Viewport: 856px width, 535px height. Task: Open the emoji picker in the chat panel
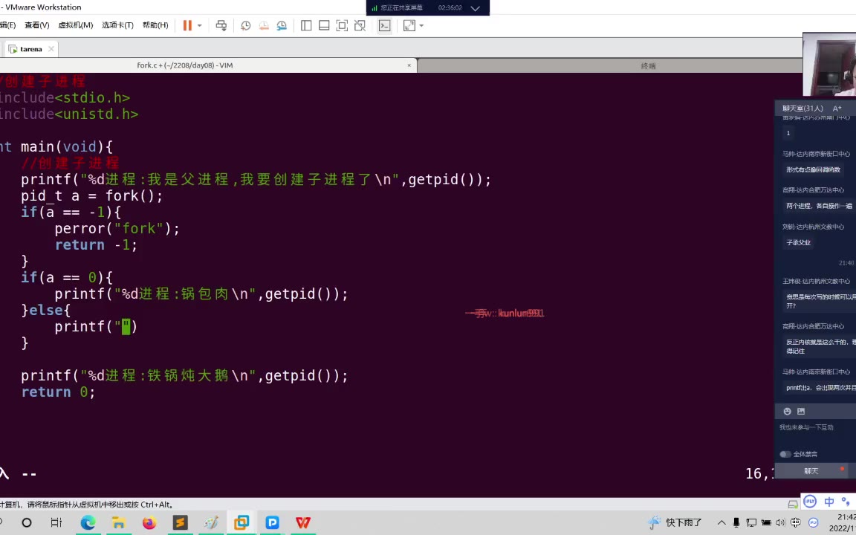(x=788, y=411)
